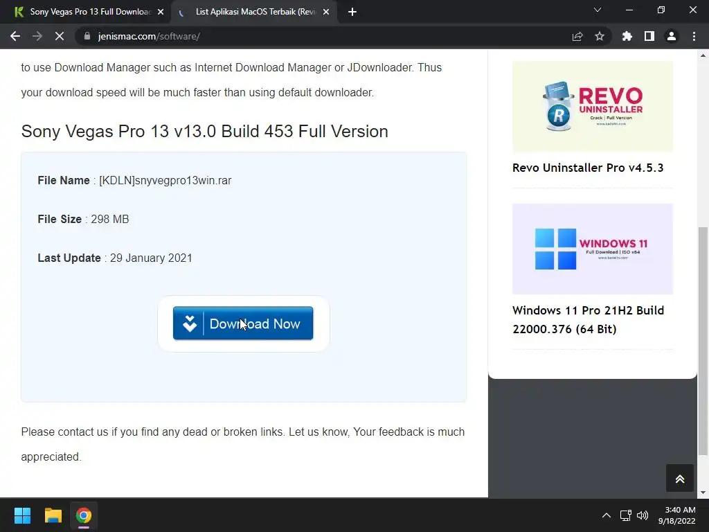The image size is (709, 532).
Task: Click the Sony Vegas Pro 13 v13.0 heading
Action: (204, 131)
